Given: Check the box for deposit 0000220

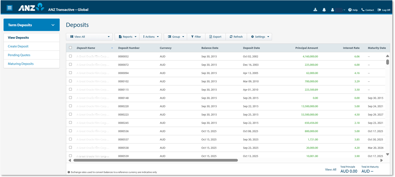Looking at the screenshot, I should pos(71,106).
